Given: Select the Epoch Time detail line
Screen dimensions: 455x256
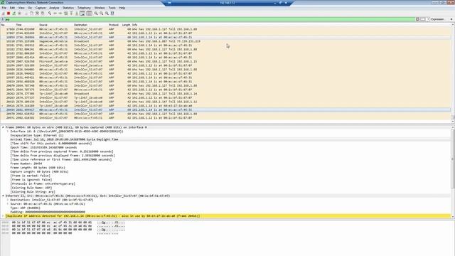Looking at the screenshot, I should coord(43,147).
